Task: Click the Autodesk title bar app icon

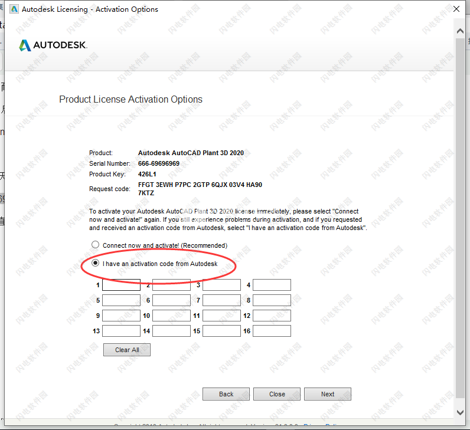Action: click(x=14, y=9)
